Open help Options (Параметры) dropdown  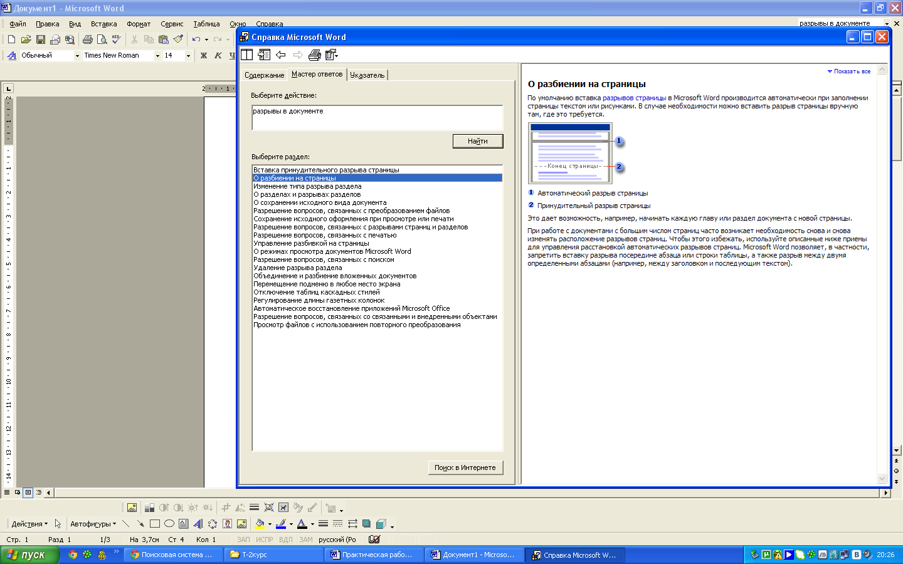pyautogui.click(x=332, y=55)
